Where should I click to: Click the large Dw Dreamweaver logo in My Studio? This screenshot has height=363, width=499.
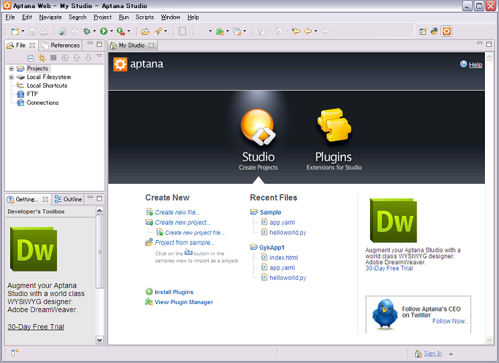[x=394, y=220]
